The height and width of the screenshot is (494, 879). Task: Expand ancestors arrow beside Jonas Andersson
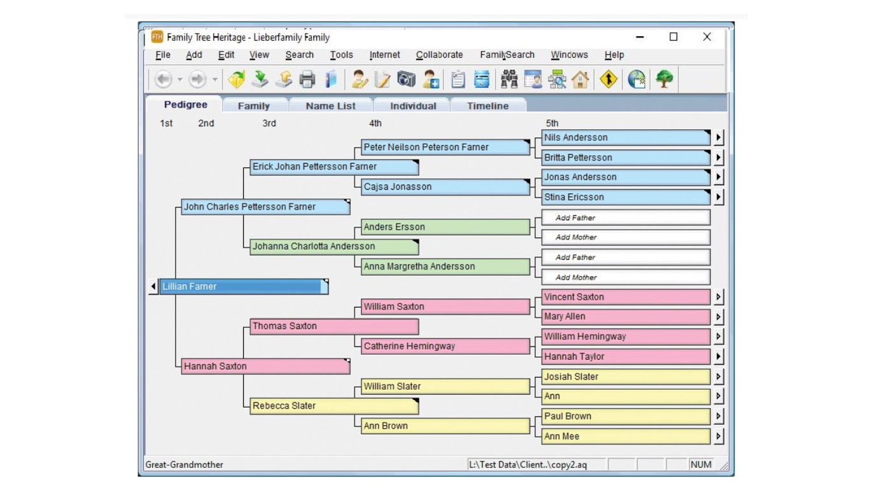tap(719, 177)
